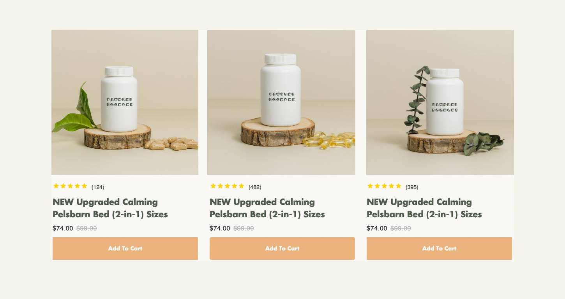
Task: Click the star rating with 395 reviews
Action: coord(384,186)
